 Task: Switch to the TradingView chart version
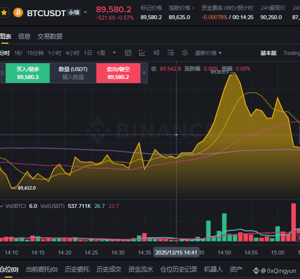click(x=292, y=53)
